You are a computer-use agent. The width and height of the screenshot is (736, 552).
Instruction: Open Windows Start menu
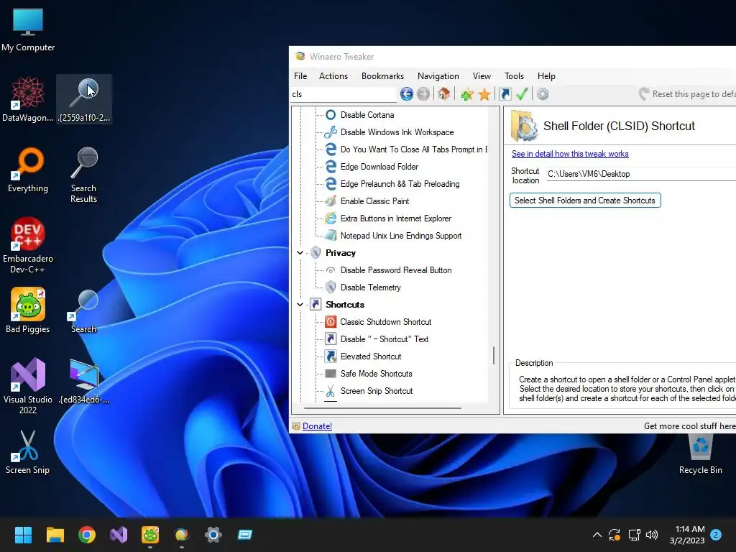[x=23, y=535]
